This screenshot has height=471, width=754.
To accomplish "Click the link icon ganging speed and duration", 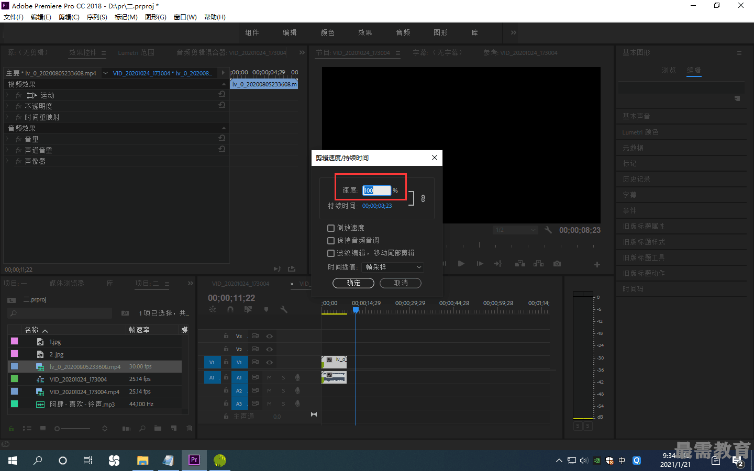I will (423, 198).
